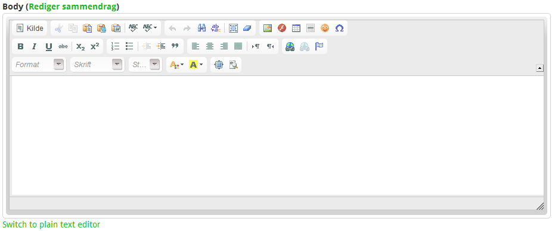The height and width of the screenshot is (231, 552).
Task: Switch to plain text editor
Action: 51,224
